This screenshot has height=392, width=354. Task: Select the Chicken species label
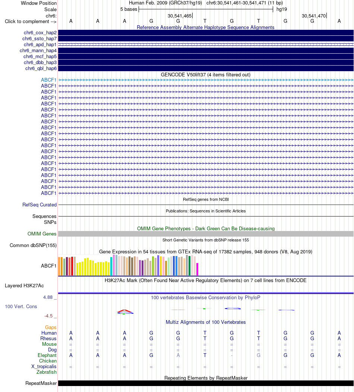click(x=48, y=361)
